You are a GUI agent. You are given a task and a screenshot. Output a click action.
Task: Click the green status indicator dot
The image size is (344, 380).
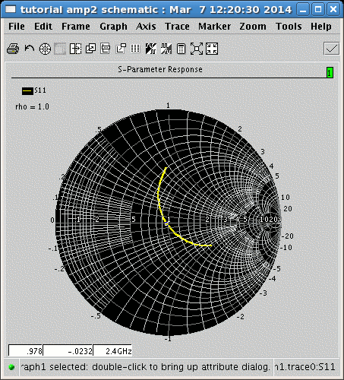pos(11,367)
